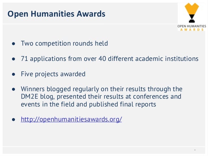Screen dimensions: 208x156
Task: Click the yellow 'AWARDS' lettering under logo
Action: 192,30
